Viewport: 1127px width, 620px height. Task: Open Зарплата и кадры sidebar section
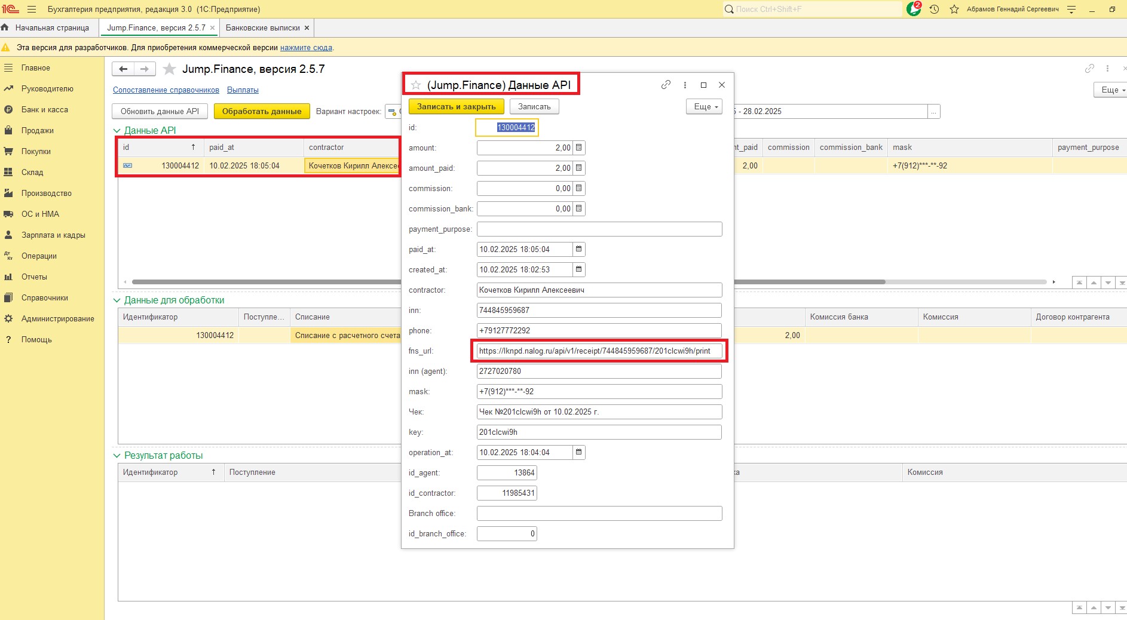point(53,235)
